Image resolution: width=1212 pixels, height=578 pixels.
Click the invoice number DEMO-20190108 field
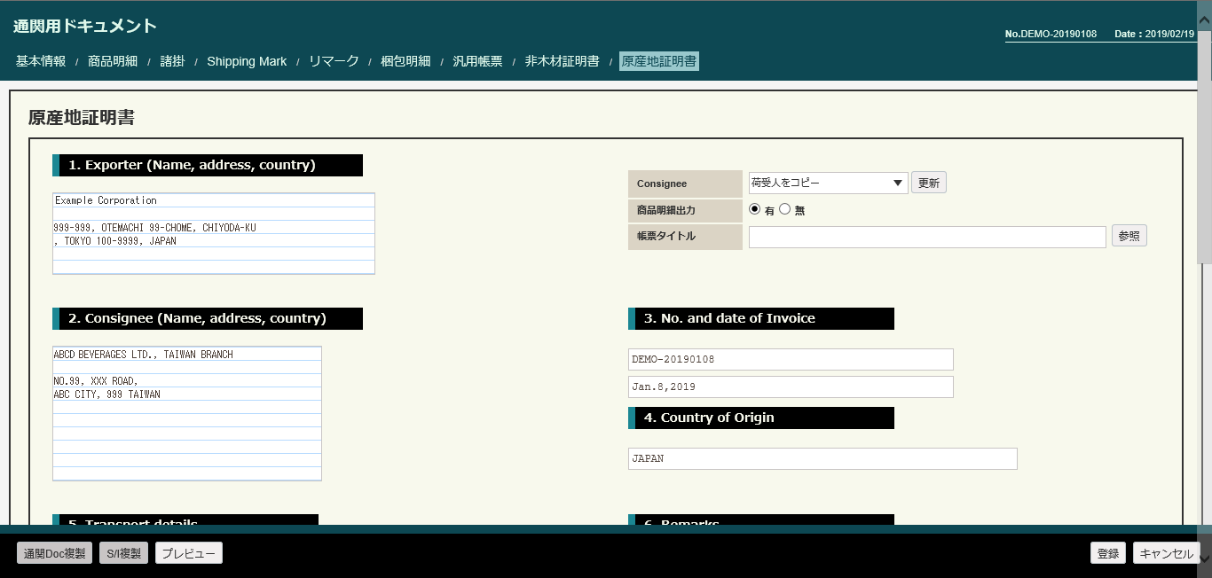pos(790,359)
